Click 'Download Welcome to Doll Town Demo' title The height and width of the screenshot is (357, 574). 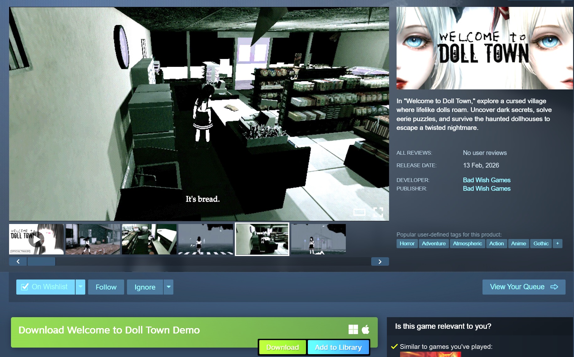point(109,330)
